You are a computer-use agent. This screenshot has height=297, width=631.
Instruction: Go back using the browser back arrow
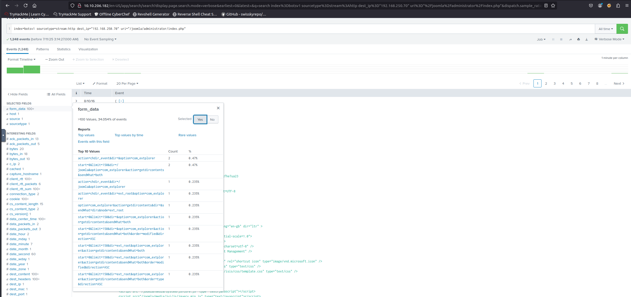coord(8,6)
